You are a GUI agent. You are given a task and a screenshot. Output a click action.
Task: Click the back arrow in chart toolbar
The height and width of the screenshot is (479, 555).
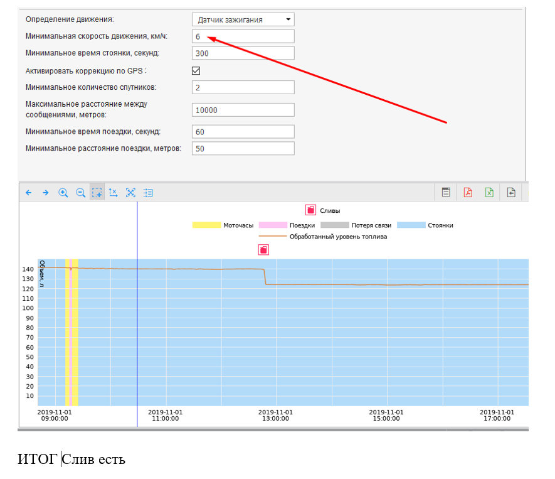click(x=28, y=193)
